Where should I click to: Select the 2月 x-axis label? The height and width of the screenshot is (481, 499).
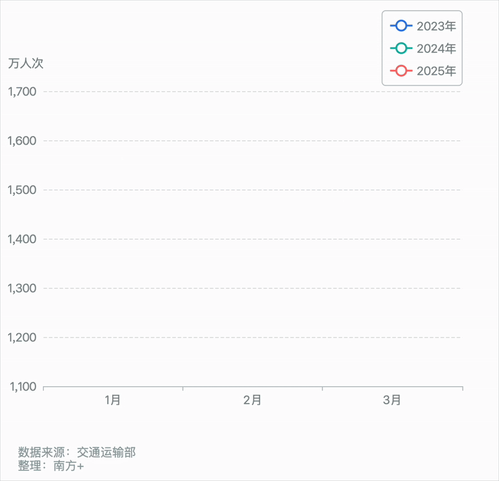[x=253, y=401]
